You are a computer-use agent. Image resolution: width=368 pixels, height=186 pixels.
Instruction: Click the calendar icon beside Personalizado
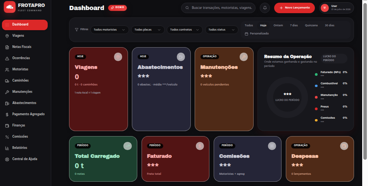[x=246, y=34]
